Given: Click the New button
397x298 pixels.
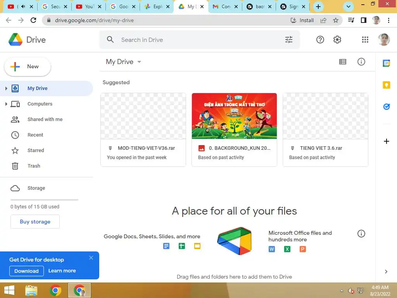Looking at the screenshot, I should pos(28,67).
